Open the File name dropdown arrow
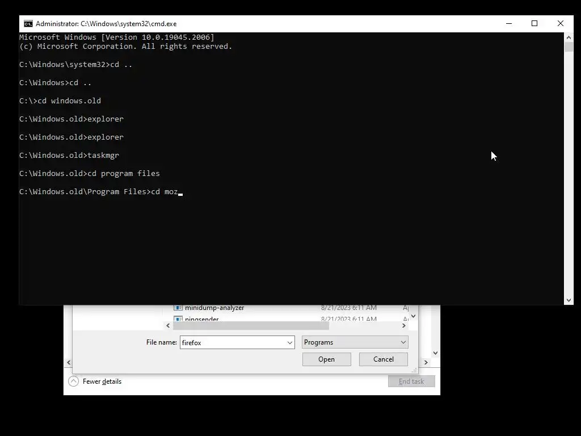This screenshot has width=581, height=436. [290, 342]
